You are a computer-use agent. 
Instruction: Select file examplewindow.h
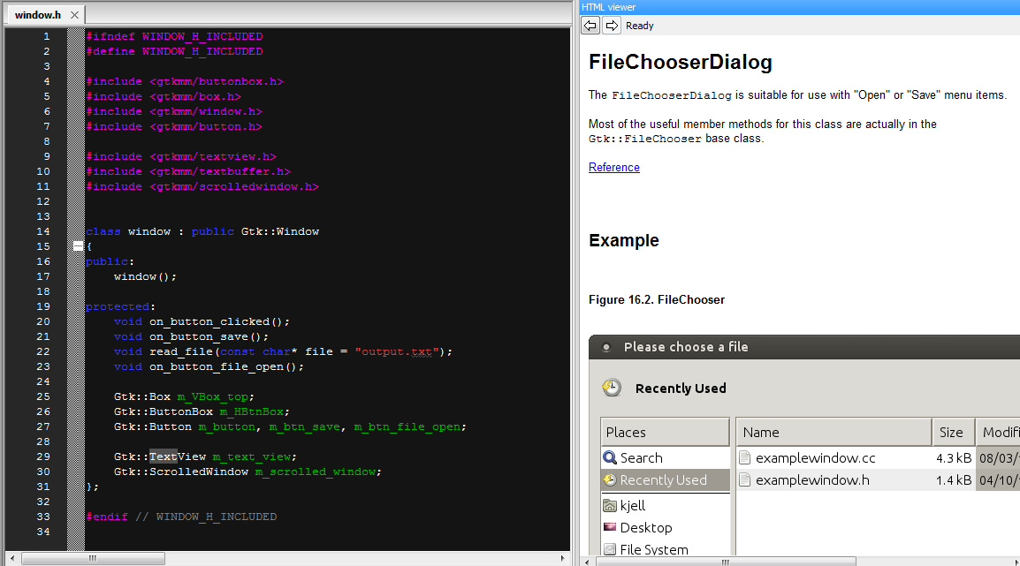click(812, 479)
